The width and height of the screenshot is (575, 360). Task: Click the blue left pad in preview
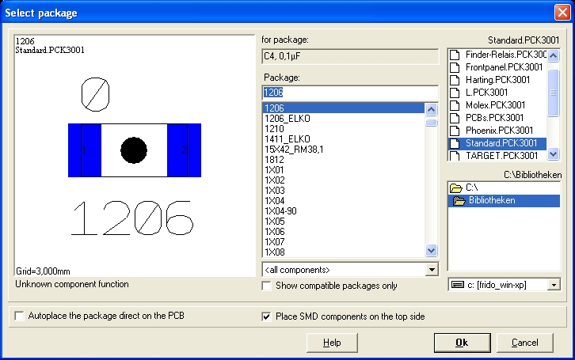(81, 150)
